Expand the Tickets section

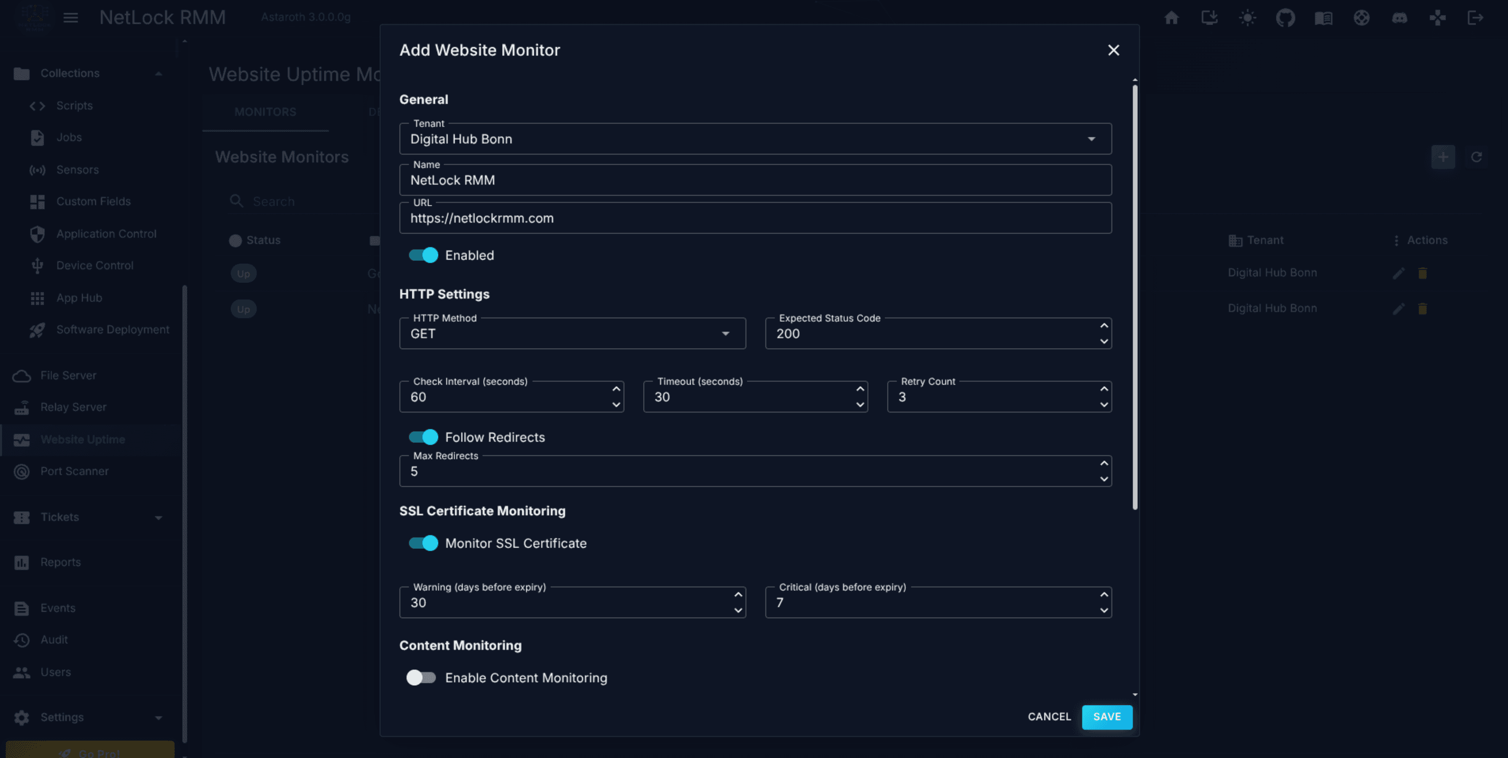point(158,517)
